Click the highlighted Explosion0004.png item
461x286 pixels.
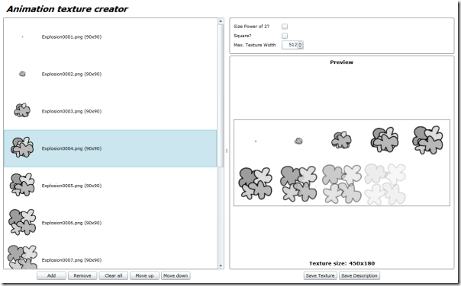point(110,148)
